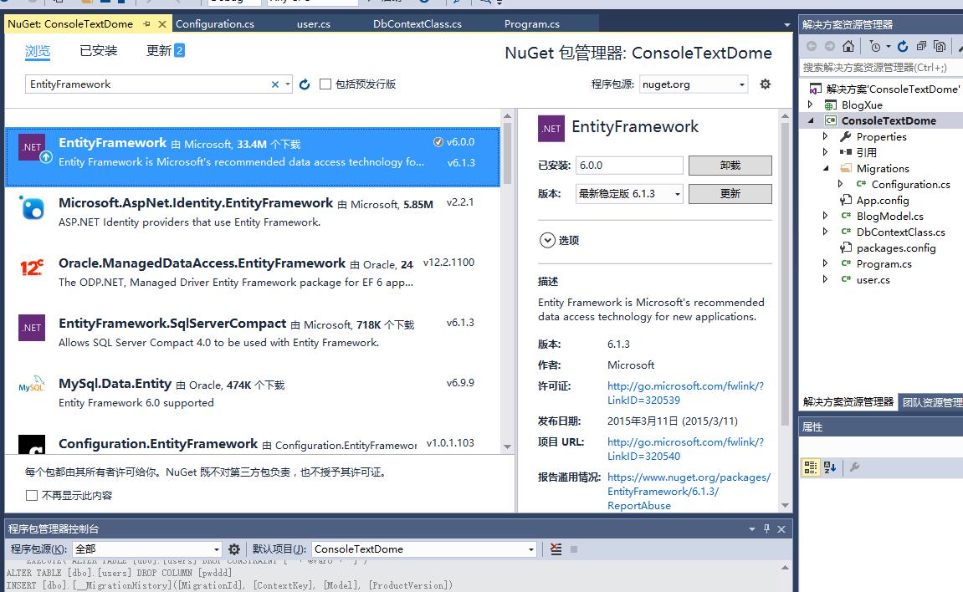This screenshot has width=963, height=592.
Task: Open the default project ConsoleTextDome dropdown
Action: coord(531,549)
